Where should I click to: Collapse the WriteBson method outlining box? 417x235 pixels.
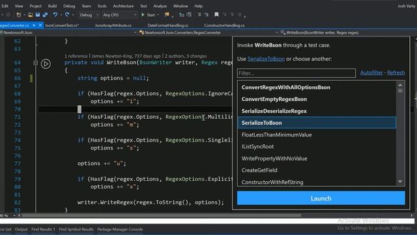pos(35,63)
